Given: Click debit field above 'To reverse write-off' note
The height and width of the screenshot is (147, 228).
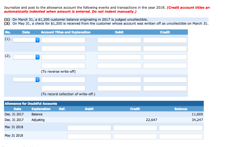Looking at the screenshot, I should click(119, 66).
